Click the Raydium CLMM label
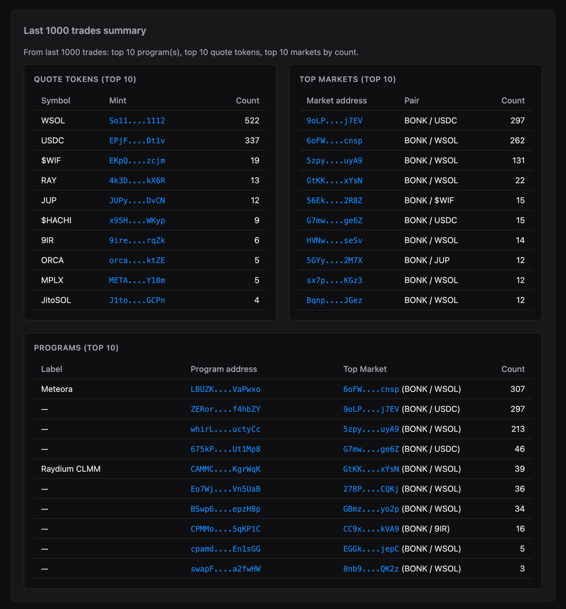This screenshot has height=609, width=566. coord(71,469)
